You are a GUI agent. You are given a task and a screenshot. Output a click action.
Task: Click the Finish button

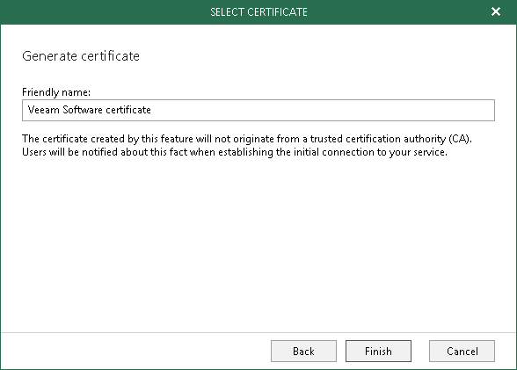tap(378, 351)
